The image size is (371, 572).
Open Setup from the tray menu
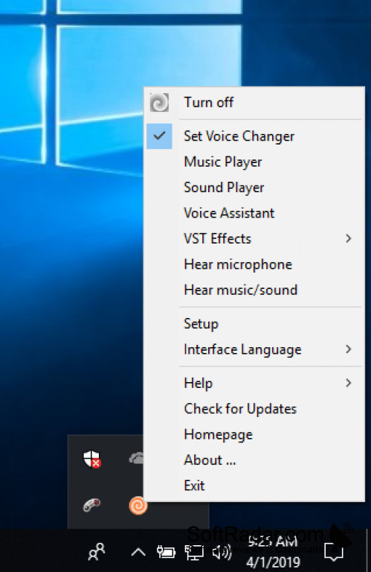(201, 324)
